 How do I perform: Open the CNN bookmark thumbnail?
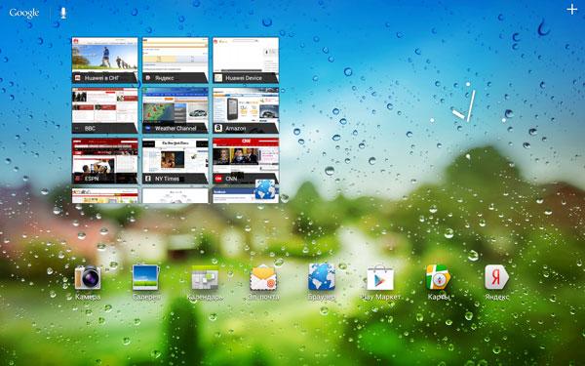click(x=246, y=161)
